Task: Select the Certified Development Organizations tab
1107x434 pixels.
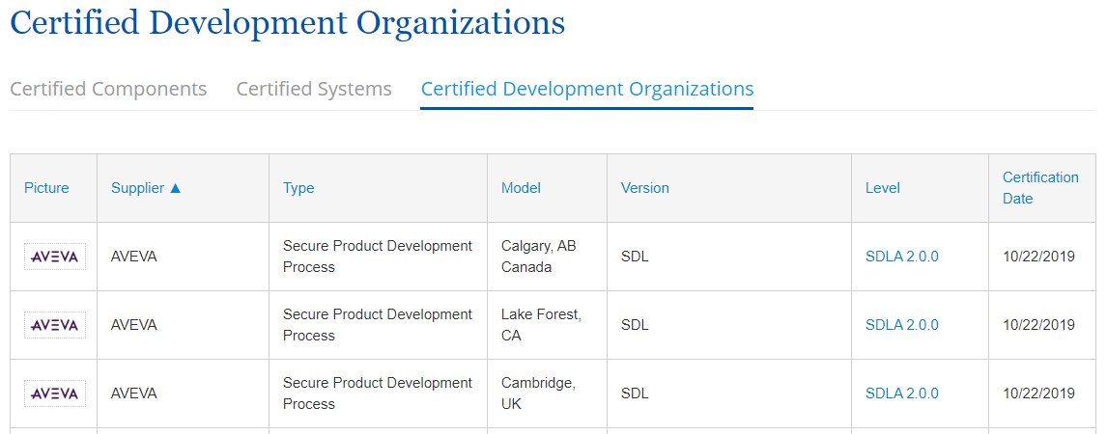Action: [x=587, y=90]
